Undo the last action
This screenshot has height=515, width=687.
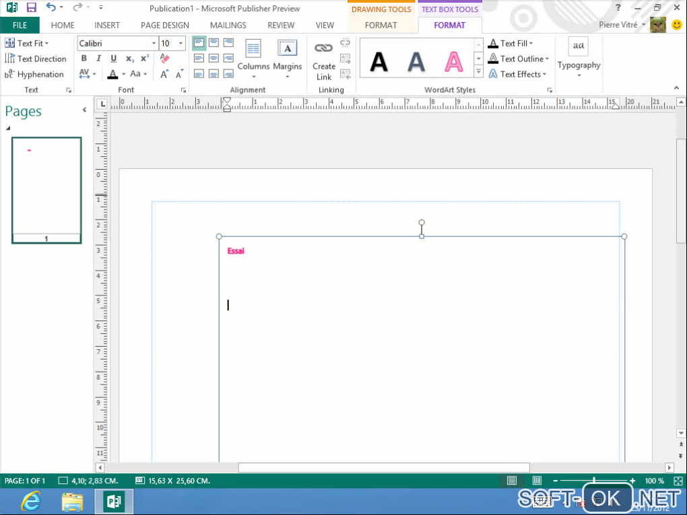coord(51,7)
